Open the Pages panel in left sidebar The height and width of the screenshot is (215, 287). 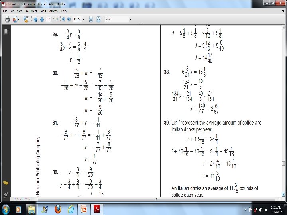6,31
